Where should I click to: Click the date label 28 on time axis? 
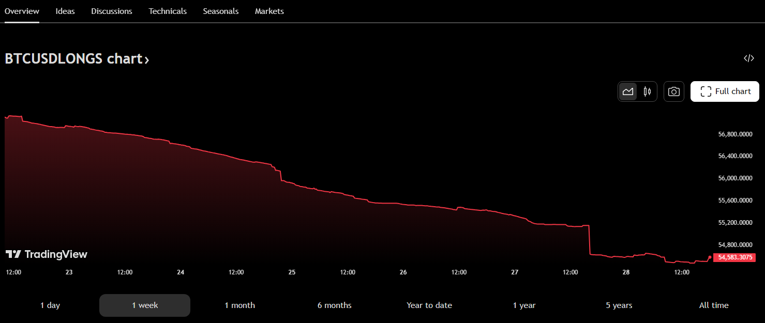pos(626,272)
